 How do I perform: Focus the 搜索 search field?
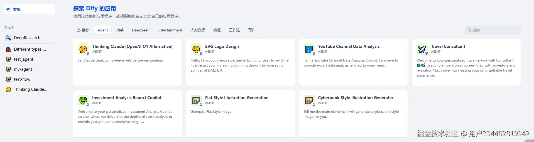493,30
